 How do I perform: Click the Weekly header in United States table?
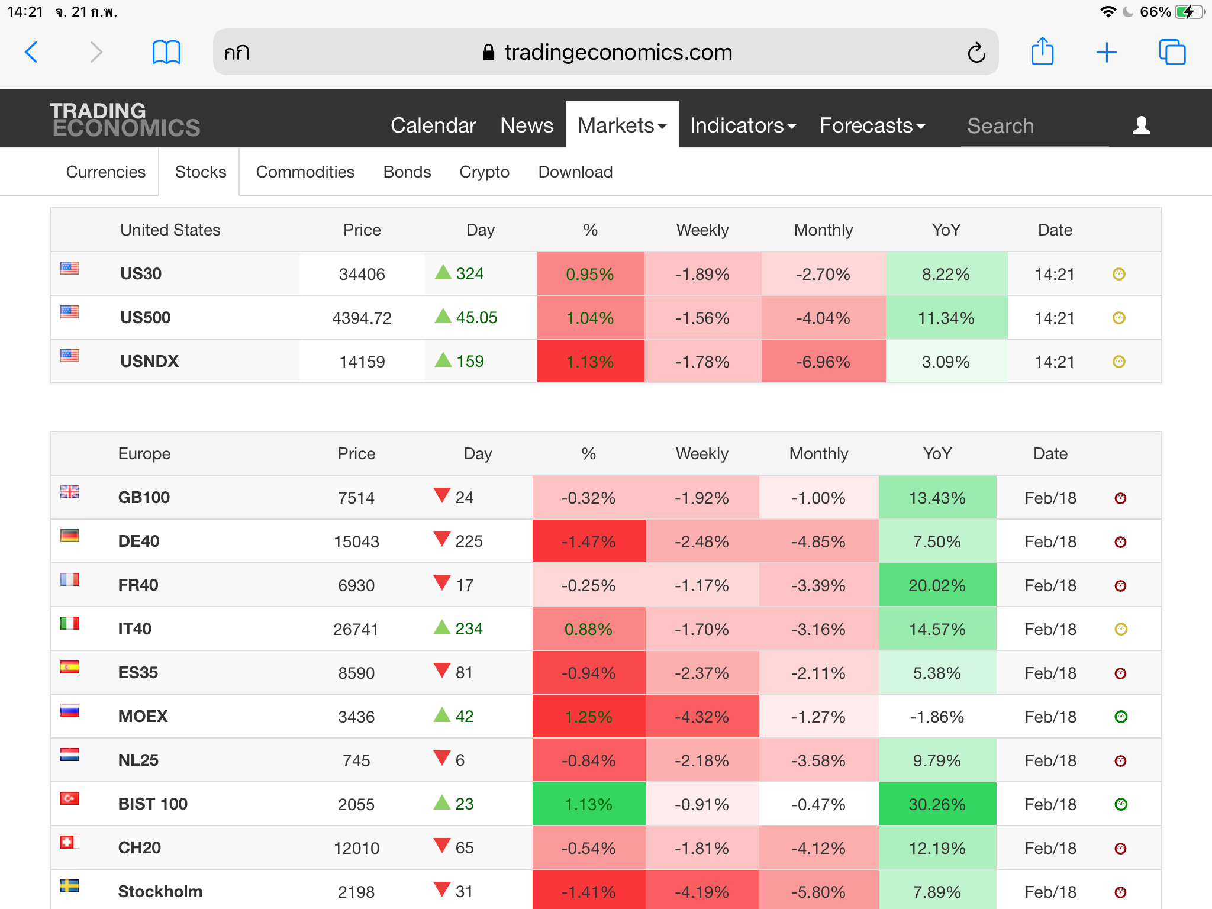pyautogui.click(x=702, y=230)
